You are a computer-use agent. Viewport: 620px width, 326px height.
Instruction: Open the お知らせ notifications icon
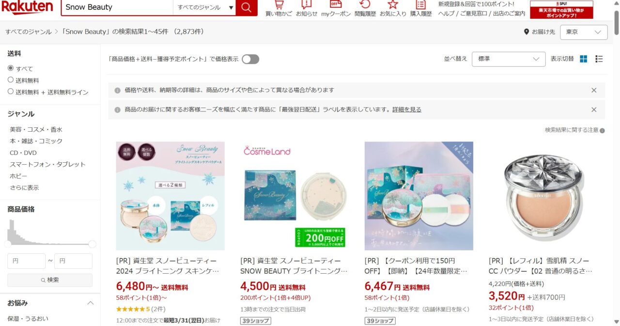[307, 8]
